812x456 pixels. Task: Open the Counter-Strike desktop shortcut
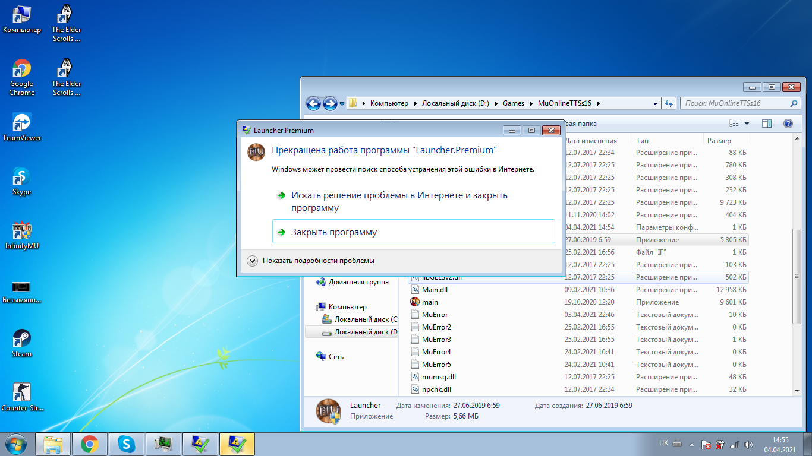21,397
